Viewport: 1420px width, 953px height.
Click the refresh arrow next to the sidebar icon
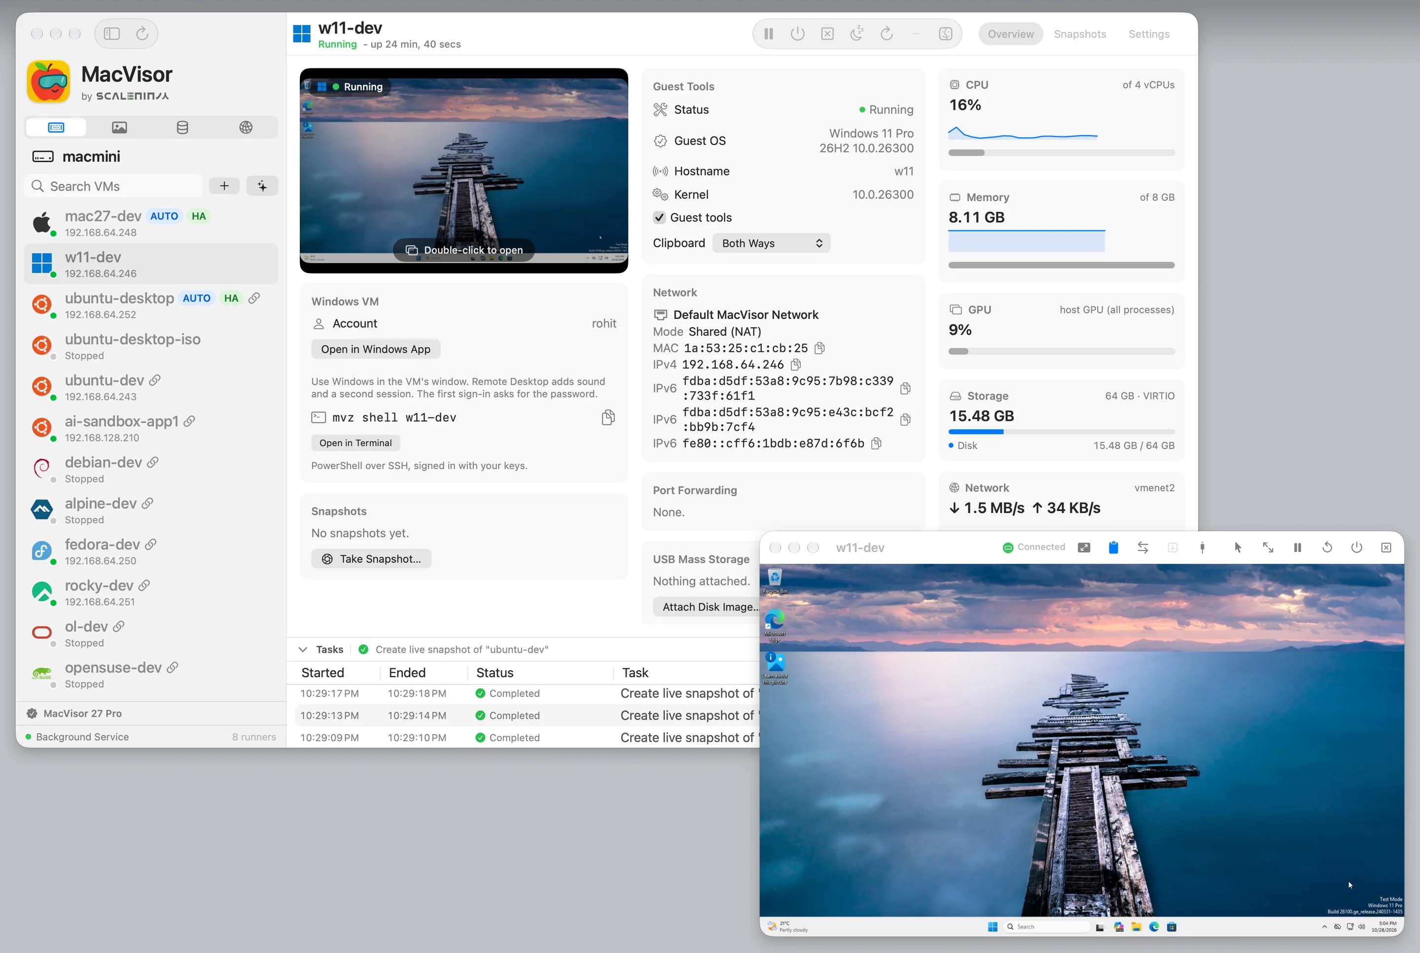(x=142, y=34)
